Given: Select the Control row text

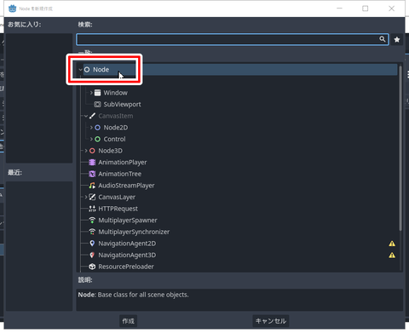Looking at the screenshot, I should tap(114, 139).
